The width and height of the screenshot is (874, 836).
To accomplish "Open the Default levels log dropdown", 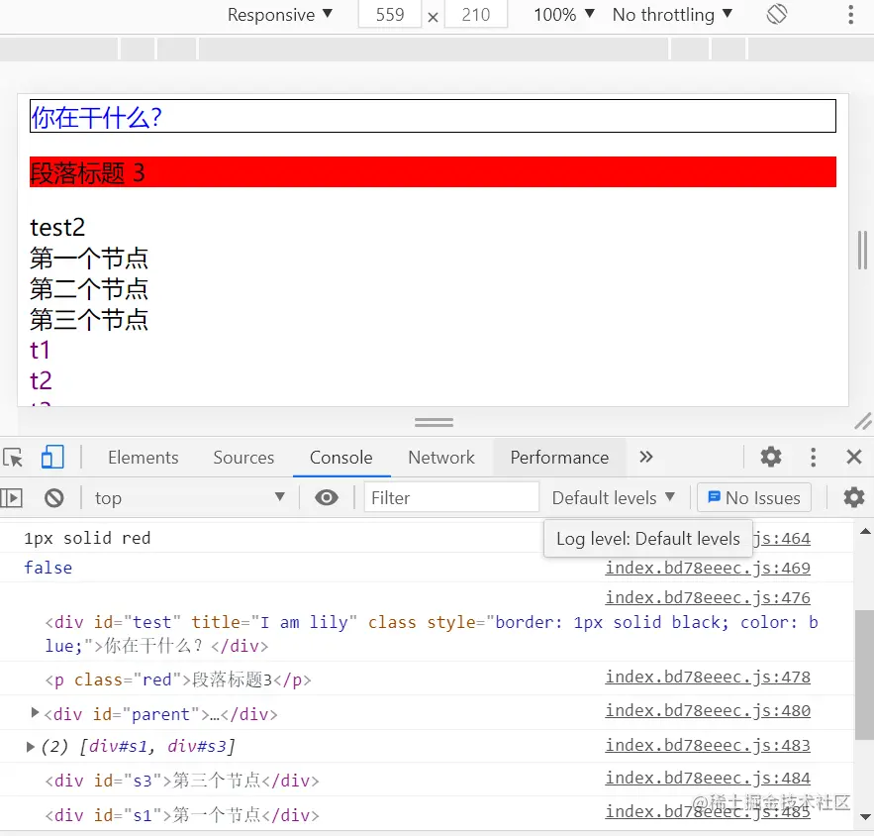I will [x=613, y=497].
